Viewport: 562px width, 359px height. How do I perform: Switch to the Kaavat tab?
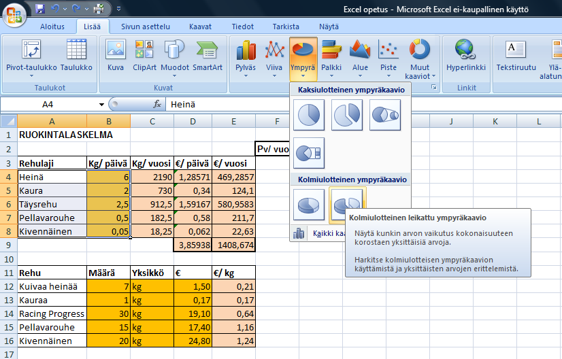pyautogui.click(x=200, y=27)
